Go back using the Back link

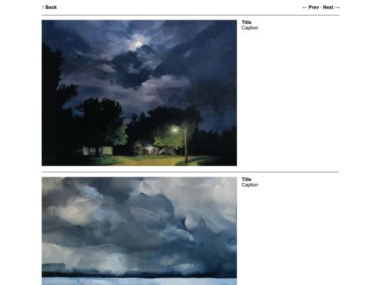[x=51, y=7]
